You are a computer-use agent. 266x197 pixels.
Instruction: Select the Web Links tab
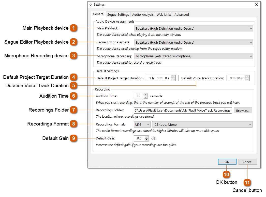pos(164,14)
